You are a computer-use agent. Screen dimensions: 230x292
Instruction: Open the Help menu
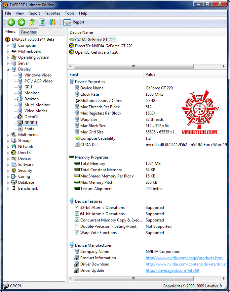[83, 13]
